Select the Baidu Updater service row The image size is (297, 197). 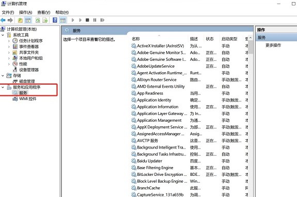(x=189, y=161)
